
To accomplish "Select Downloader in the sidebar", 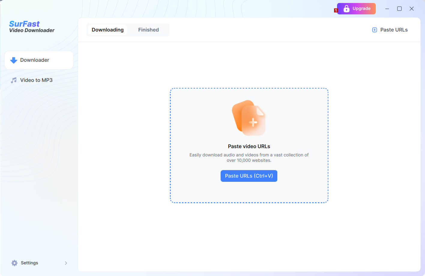I will coord(35,60).
